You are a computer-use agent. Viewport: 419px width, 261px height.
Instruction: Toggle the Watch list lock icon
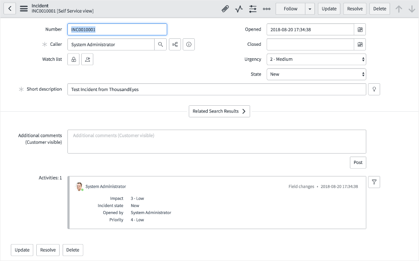pyautogui.click(x=73, y=60)
